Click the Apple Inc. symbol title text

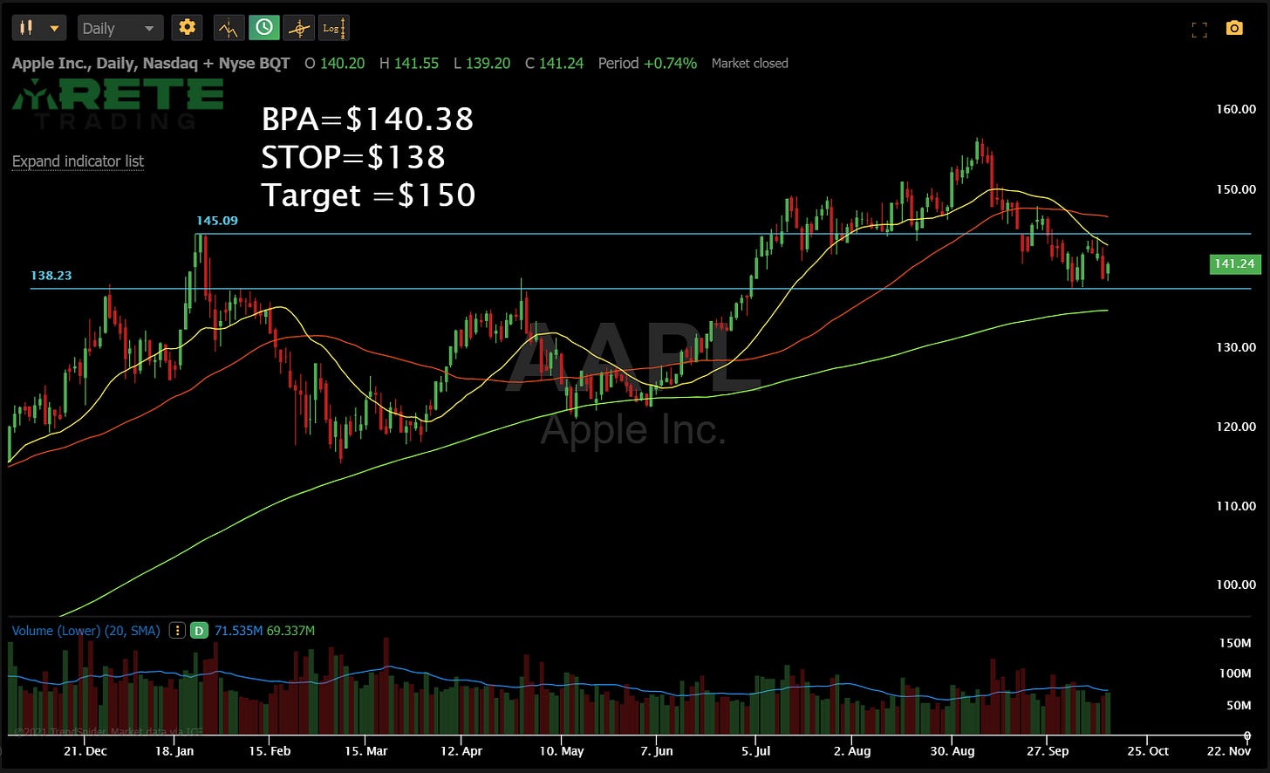tap(151, 64)
